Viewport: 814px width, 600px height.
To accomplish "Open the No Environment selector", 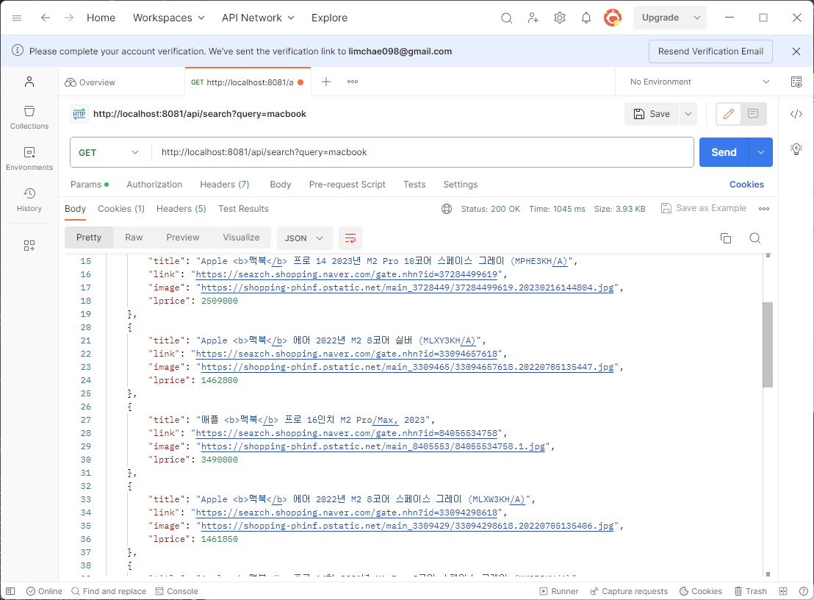I will pyautogui.click(x=700, y=82).
